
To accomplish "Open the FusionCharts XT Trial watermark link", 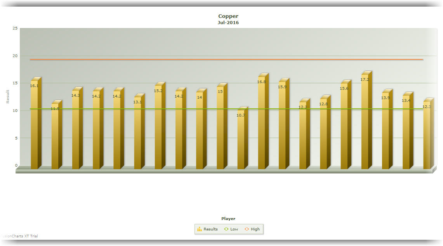I will 19,236.
